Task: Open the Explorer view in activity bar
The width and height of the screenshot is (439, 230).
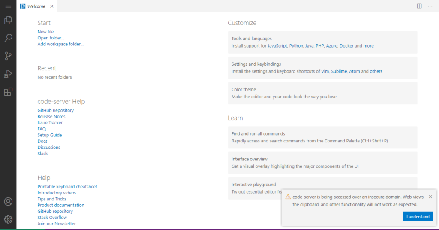Action: 8,20
